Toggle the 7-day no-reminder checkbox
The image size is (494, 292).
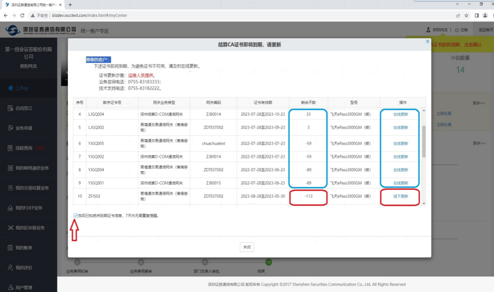pyautogui.click(x=75, y=215)
